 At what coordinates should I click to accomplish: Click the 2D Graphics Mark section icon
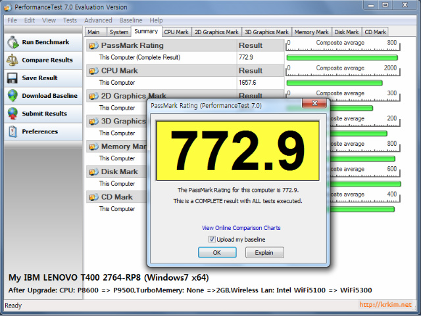tap(93, 96)
